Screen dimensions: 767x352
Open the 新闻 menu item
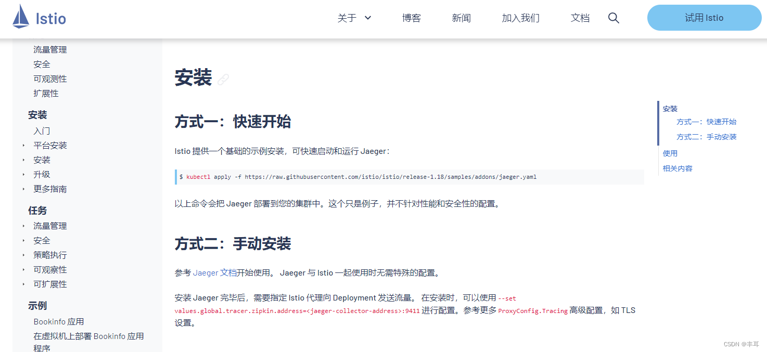[x=461, y=17]
